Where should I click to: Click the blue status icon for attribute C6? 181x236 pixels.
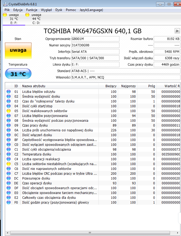point(9,169)
